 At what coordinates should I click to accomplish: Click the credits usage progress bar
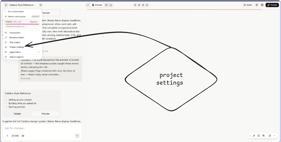(22, 24)
